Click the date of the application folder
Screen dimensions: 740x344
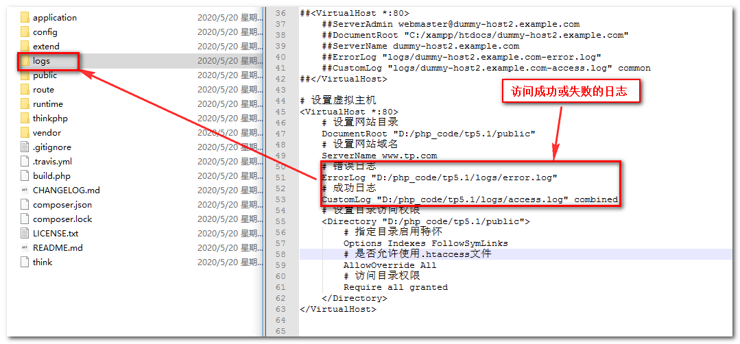coord(230,18)
